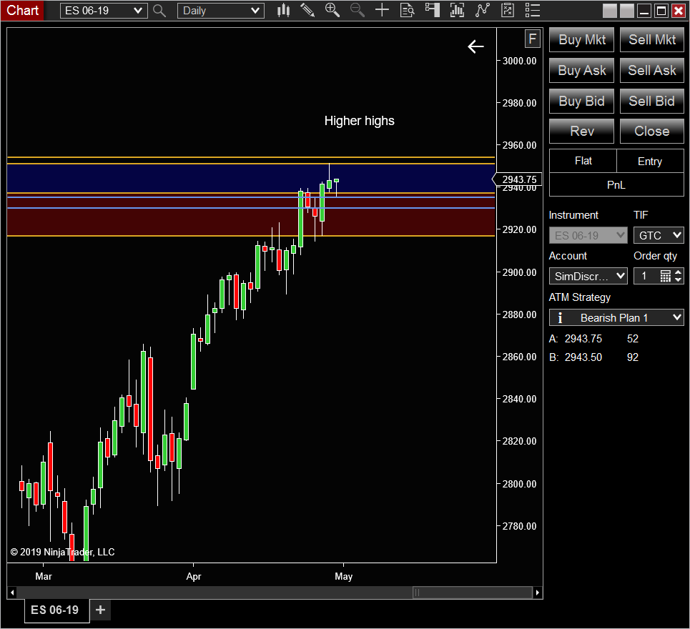Click the ask price 2943.75 value
Screen dimensions: 690x629
(583, 339)
